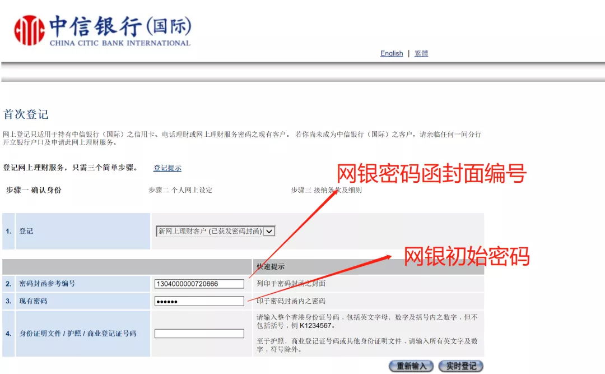This screenshot has height=374, width=605.
Task: Open the 新网上理财客户 registration type dropdown
Action: pos(215,231)
